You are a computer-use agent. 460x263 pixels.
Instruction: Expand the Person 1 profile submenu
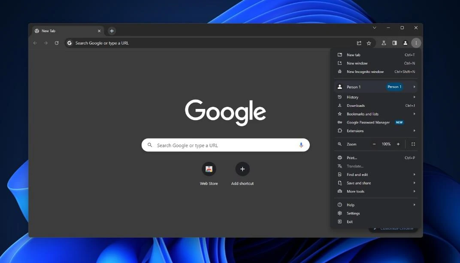coord(376,87)
